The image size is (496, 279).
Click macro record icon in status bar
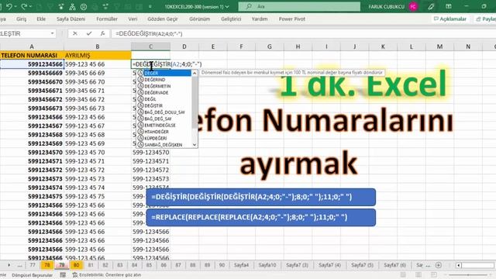pos(63,275)
